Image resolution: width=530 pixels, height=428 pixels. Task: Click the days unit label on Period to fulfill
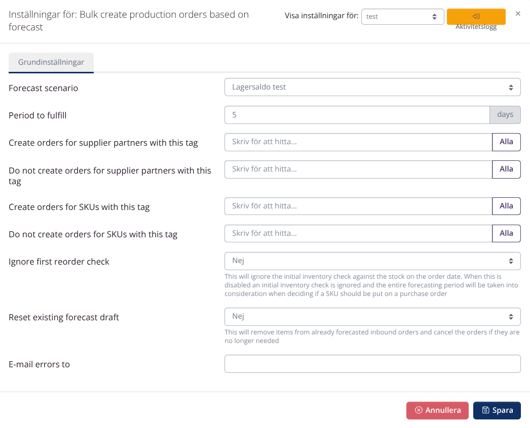[505, 114]
